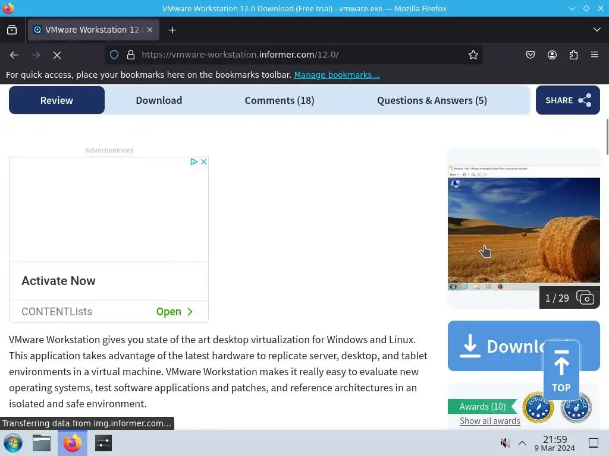Image resolution: width=609 pixels, height=456 pixels.
Task: View site security padlock info
Action: (131, 55)
